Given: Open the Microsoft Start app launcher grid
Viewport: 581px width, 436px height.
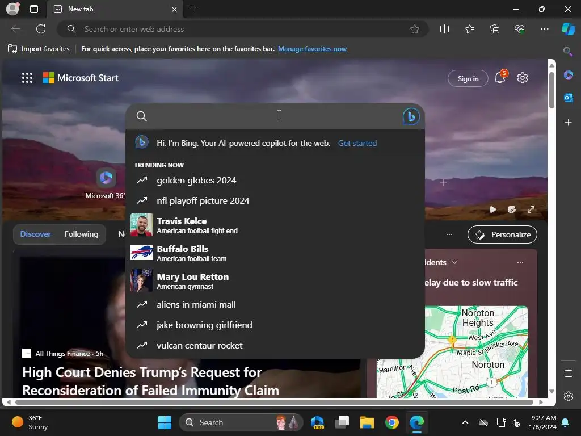Looking at the screenshot, I should pyautogui.click(x=27, y=78).
